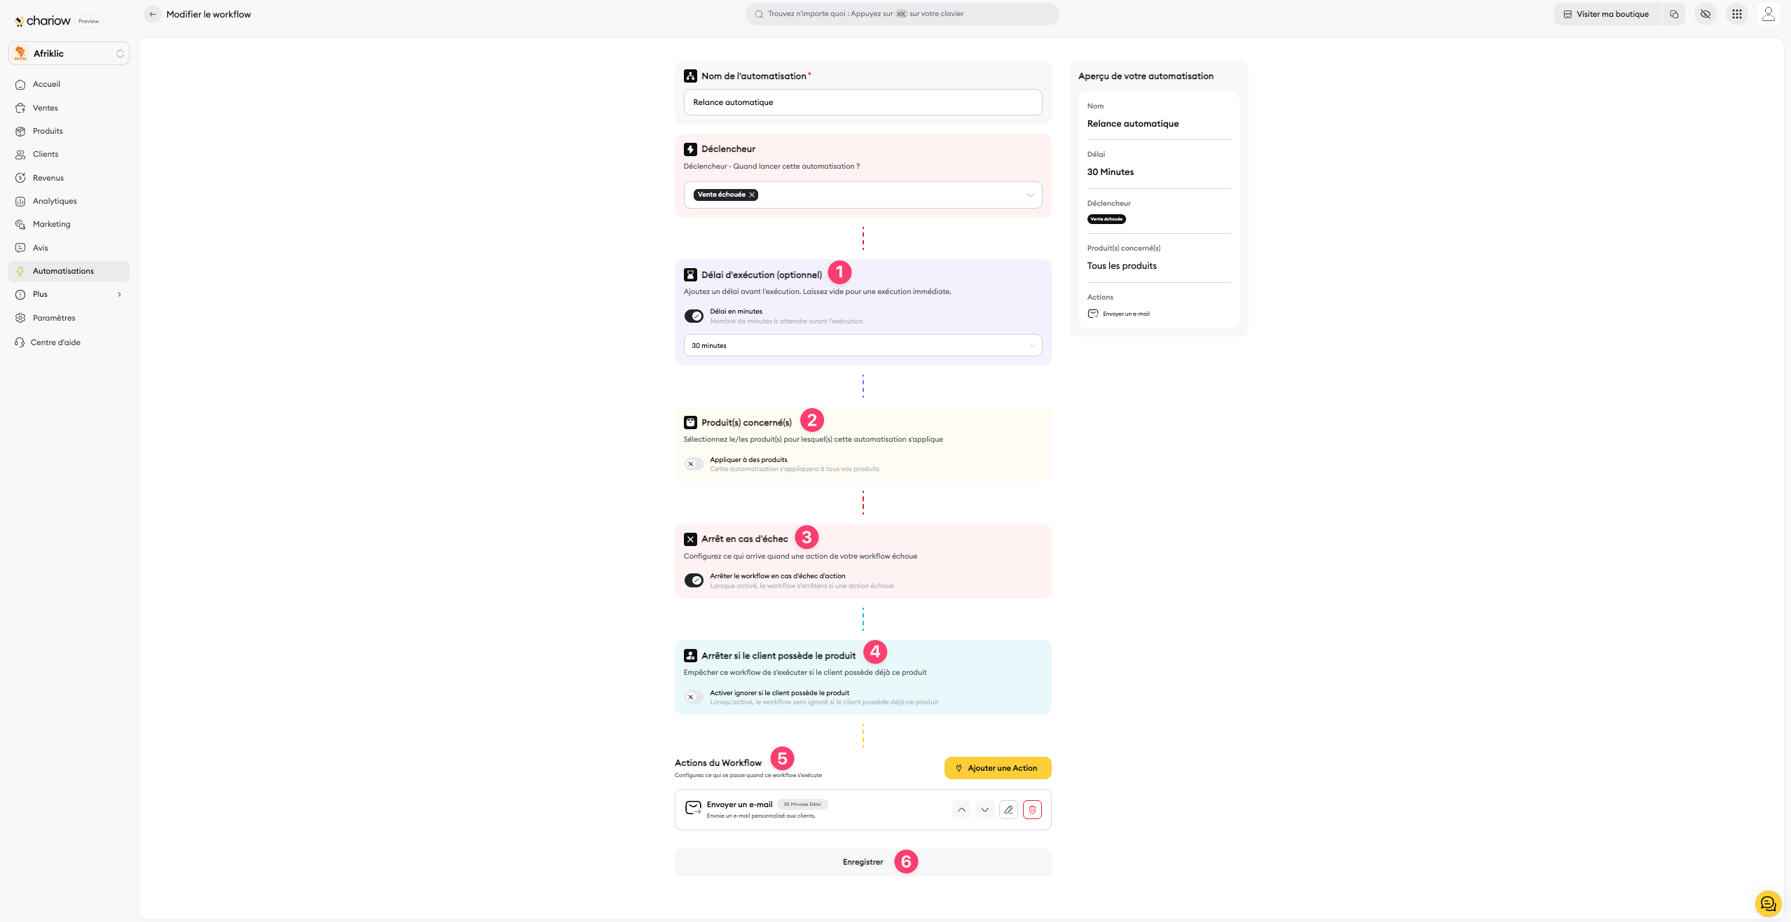Open the Déclencheur dropdown
Image resolution: width=1791 pixels, height=922 pixels.
coord(1030,195)
